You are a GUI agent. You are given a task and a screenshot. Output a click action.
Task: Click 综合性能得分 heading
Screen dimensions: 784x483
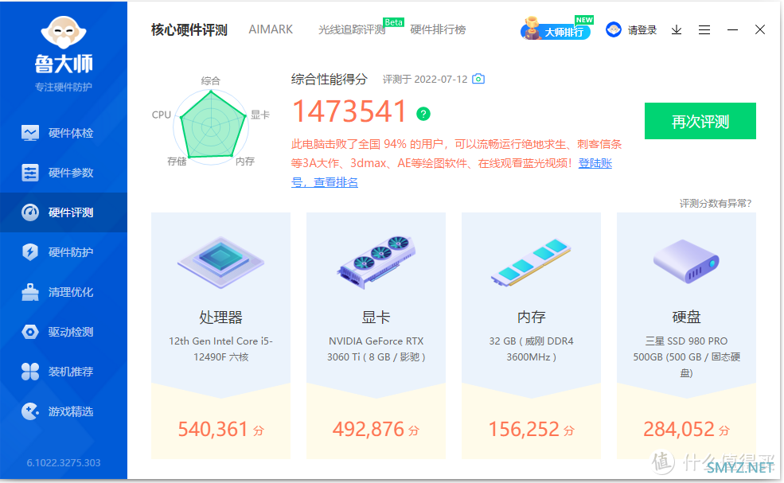click(330, 79)
